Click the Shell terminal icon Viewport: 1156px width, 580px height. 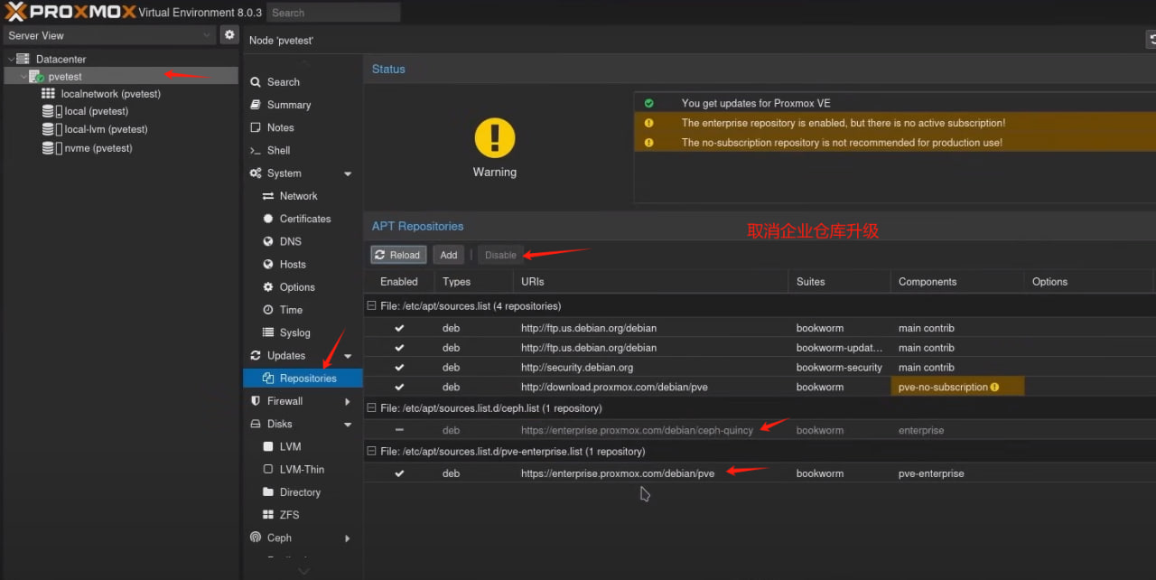[x=256, y=151]
